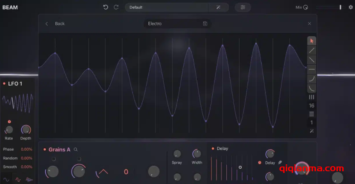Image resolution: width=355 pixels, height=184 pixels.
Task: Toggle the circle above second Grains knob
Action: point(79,159)
